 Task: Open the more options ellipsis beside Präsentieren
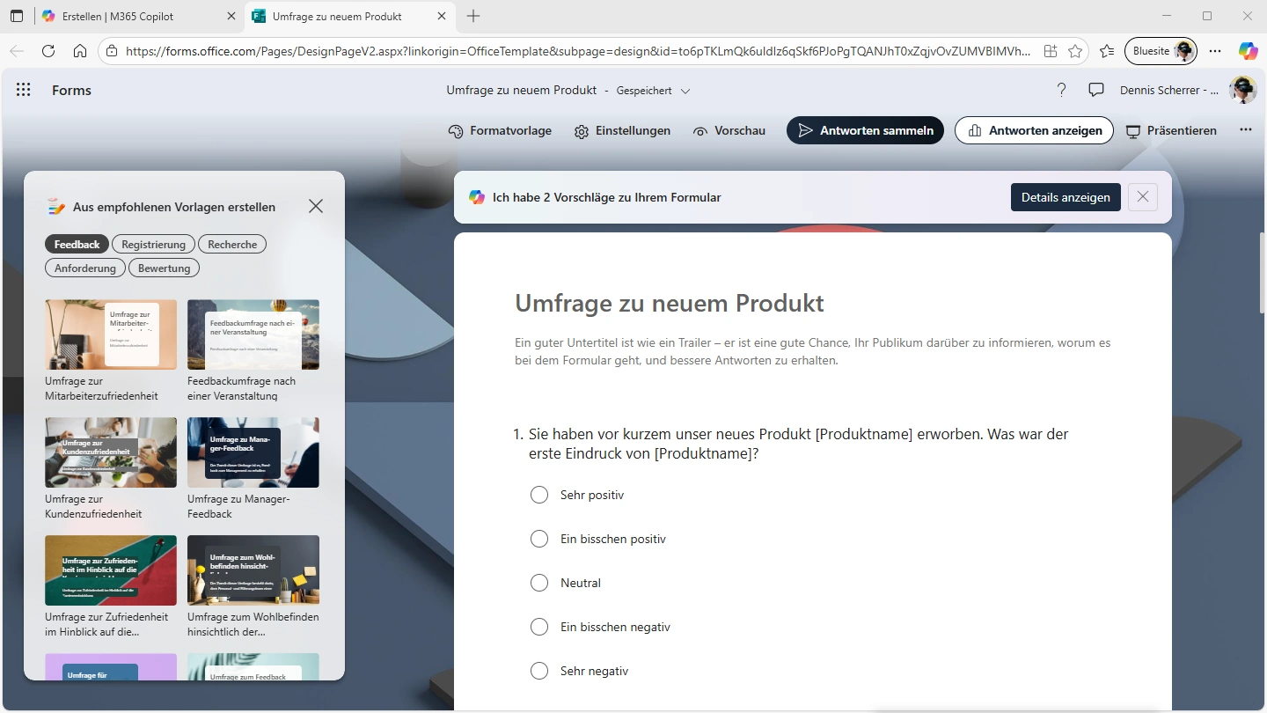(1245, 130)
